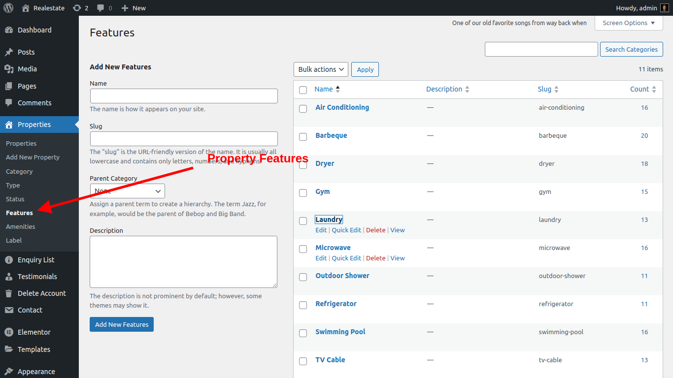Toggle the select-all checkbox in table header
673x378 pixels.
pyautogui.click(x=303, y=90)
